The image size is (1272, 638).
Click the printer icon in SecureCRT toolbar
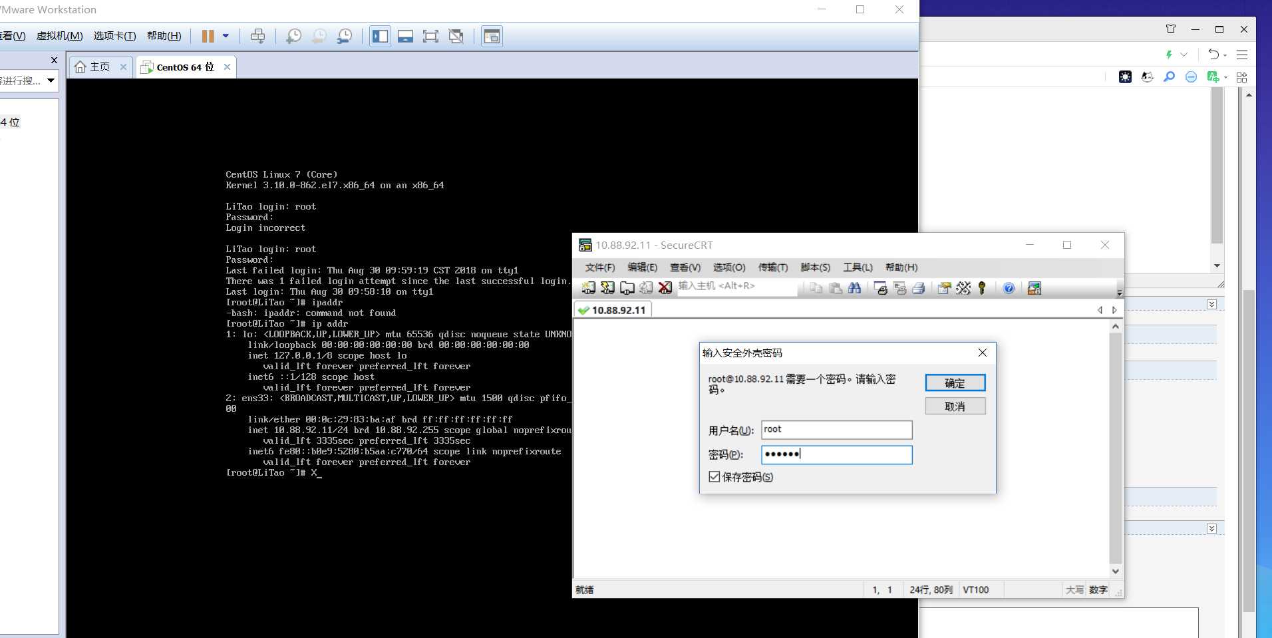tap(919, 288)
